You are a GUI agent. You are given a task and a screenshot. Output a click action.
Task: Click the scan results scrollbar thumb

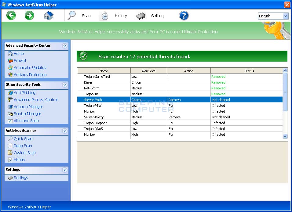click(285, 92)
